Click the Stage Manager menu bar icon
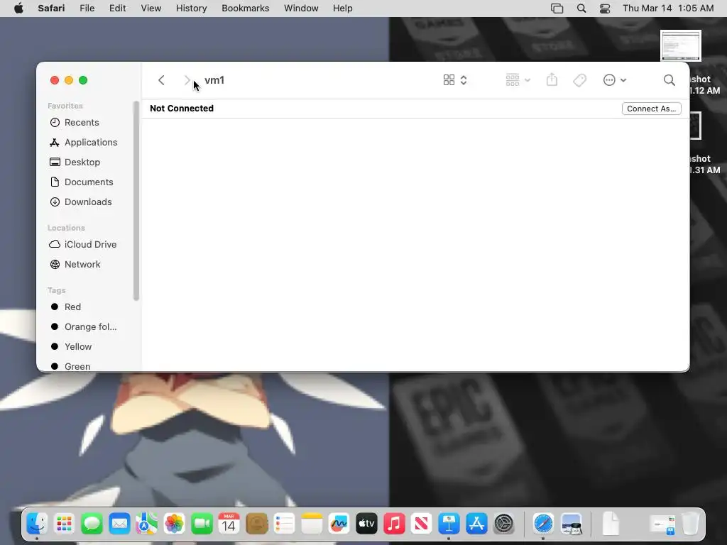 [x=557, y=9]
